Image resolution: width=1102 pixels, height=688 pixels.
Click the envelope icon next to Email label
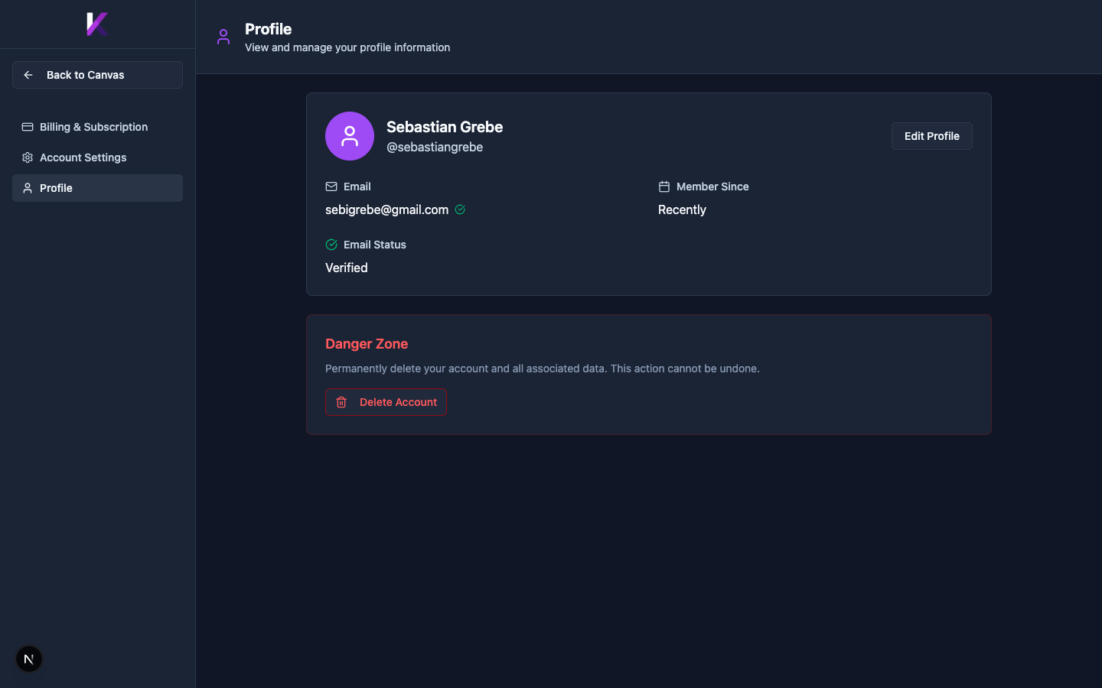tap(331, 187)
